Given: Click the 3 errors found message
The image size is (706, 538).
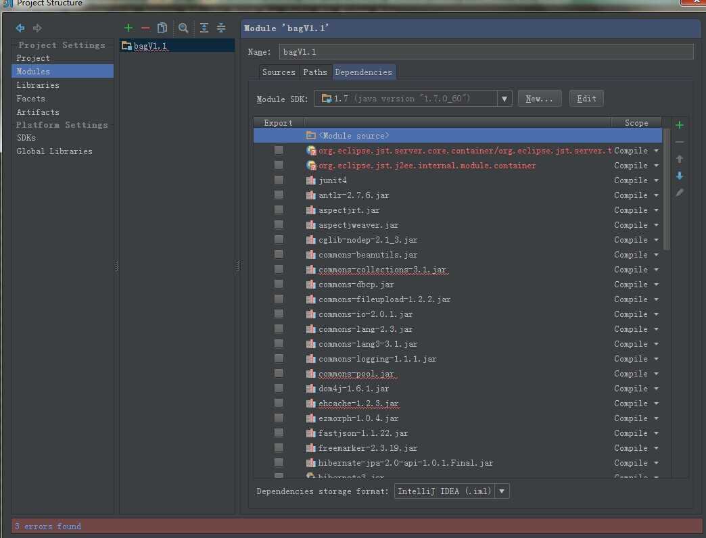Looking at the screenshot, I should [x=48, y=526].
